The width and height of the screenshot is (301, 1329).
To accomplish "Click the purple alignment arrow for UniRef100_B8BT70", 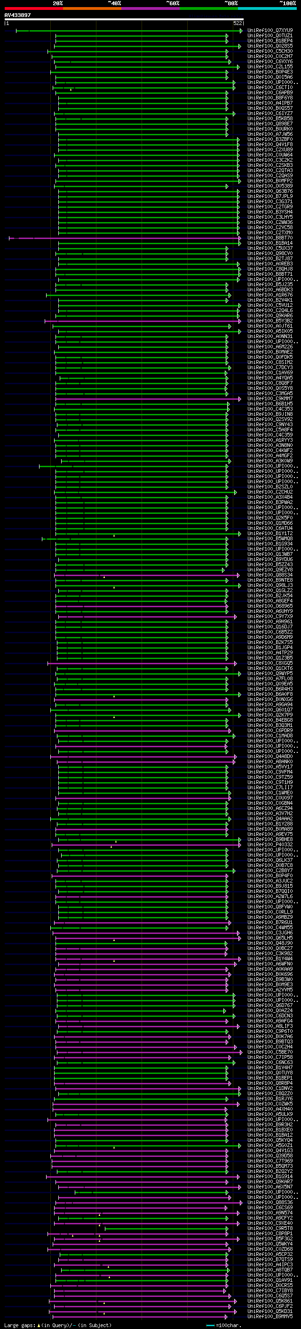I will click(x=125, y=238).
